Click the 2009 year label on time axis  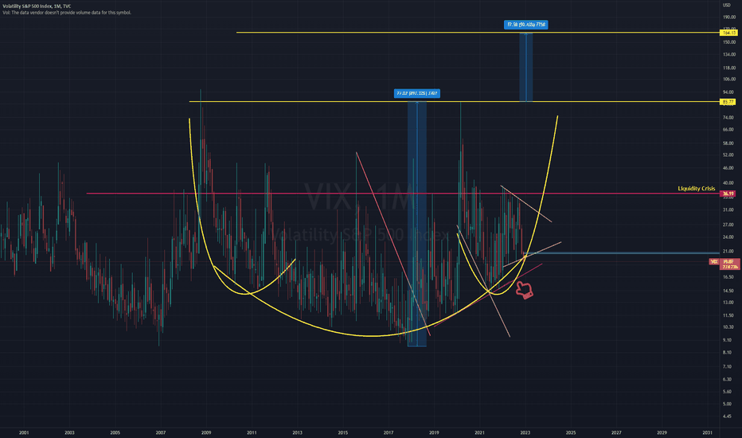point(206,432)
